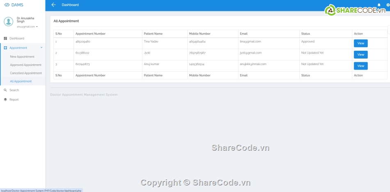
Task: Go to Approved Appointment list
Action: (25, 65)
